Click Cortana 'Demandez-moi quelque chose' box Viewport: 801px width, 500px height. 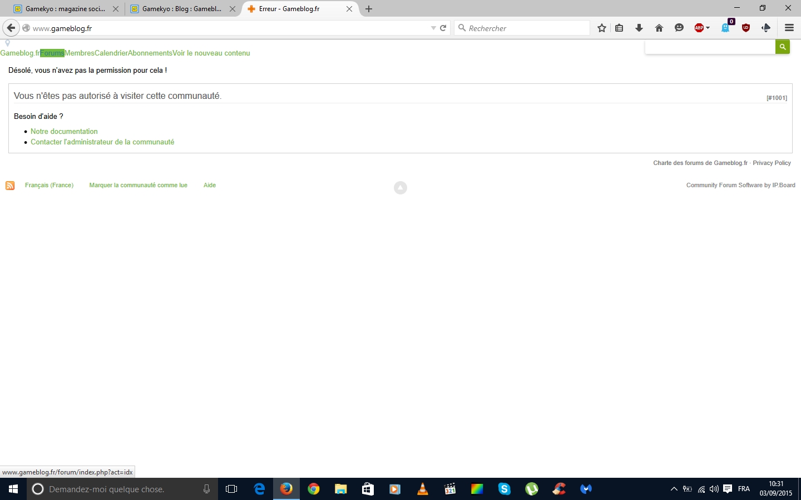tap(122, 489)
